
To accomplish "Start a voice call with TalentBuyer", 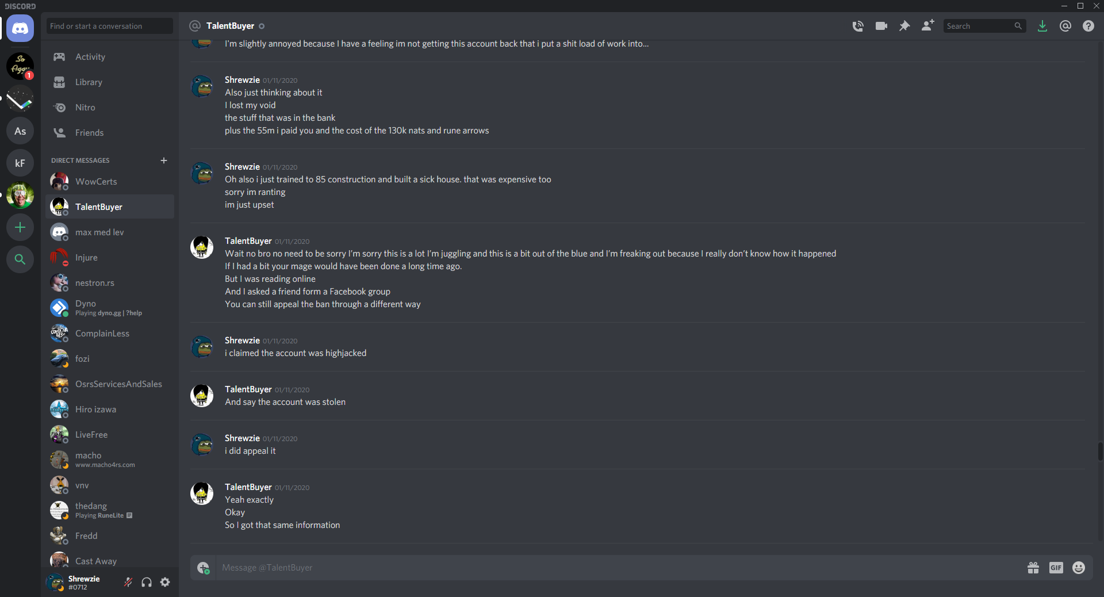I will click(x=858, y=26).
